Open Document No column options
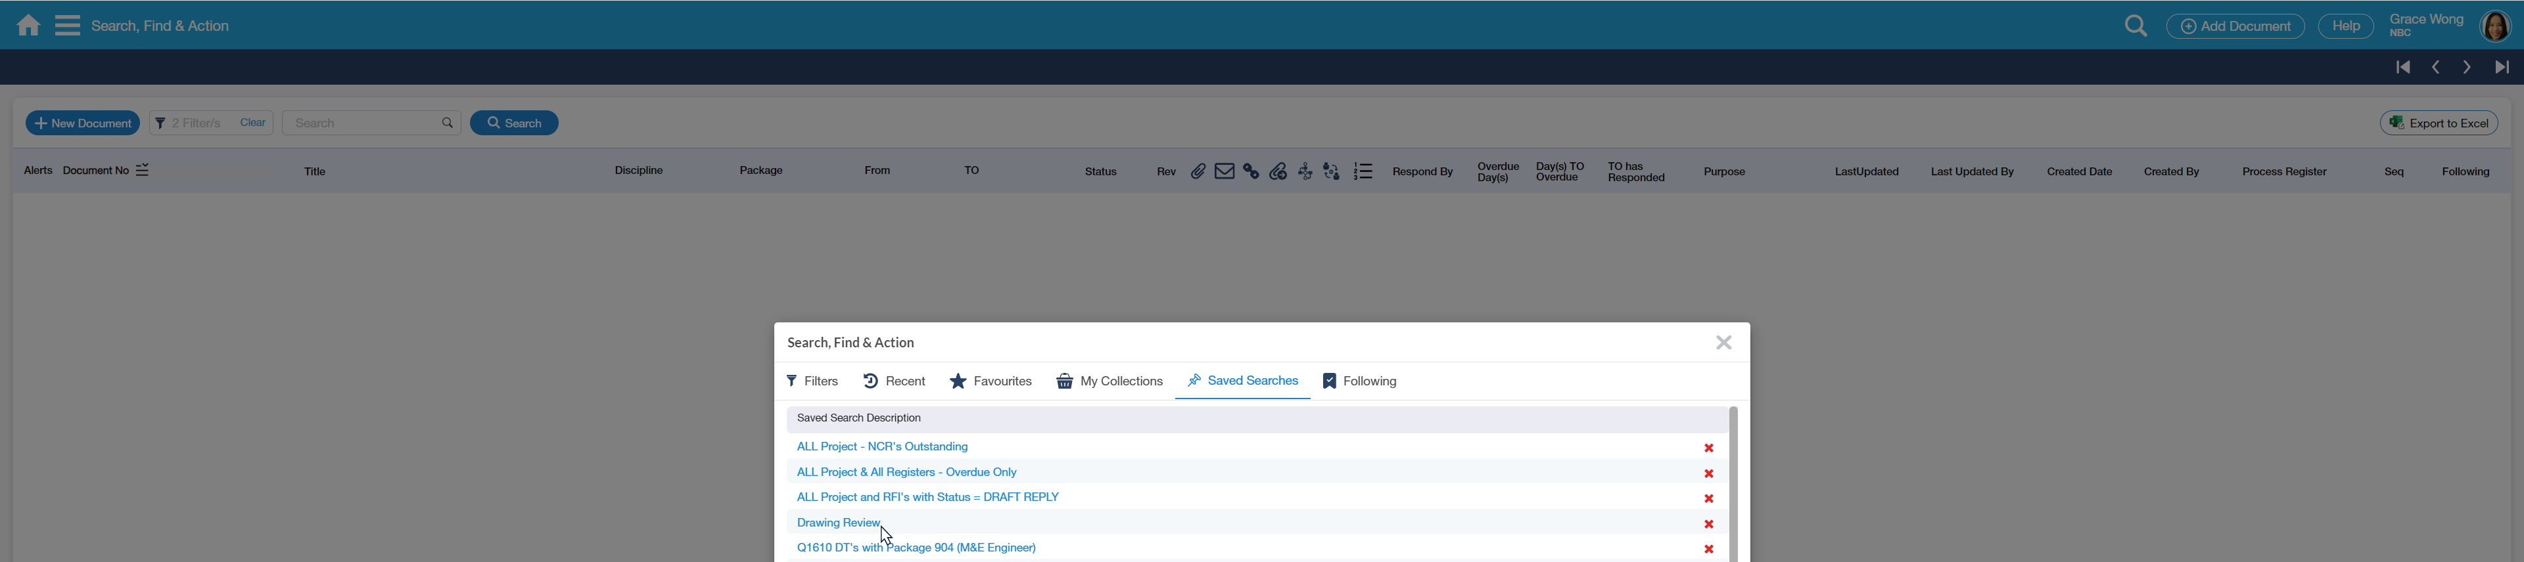2524x562 pixels. point(142,170)
